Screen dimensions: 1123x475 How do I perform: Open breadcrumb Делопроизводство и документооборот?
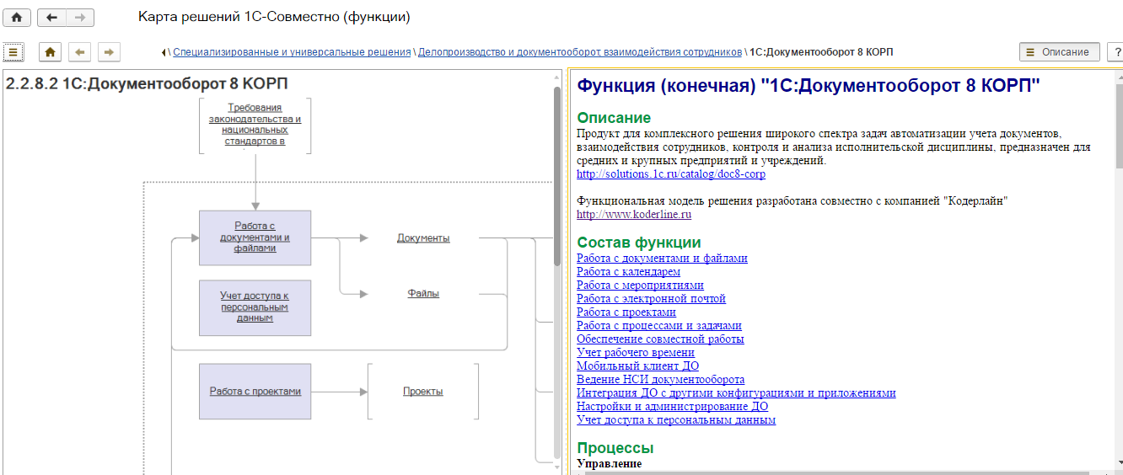click(x=580, y=52)
